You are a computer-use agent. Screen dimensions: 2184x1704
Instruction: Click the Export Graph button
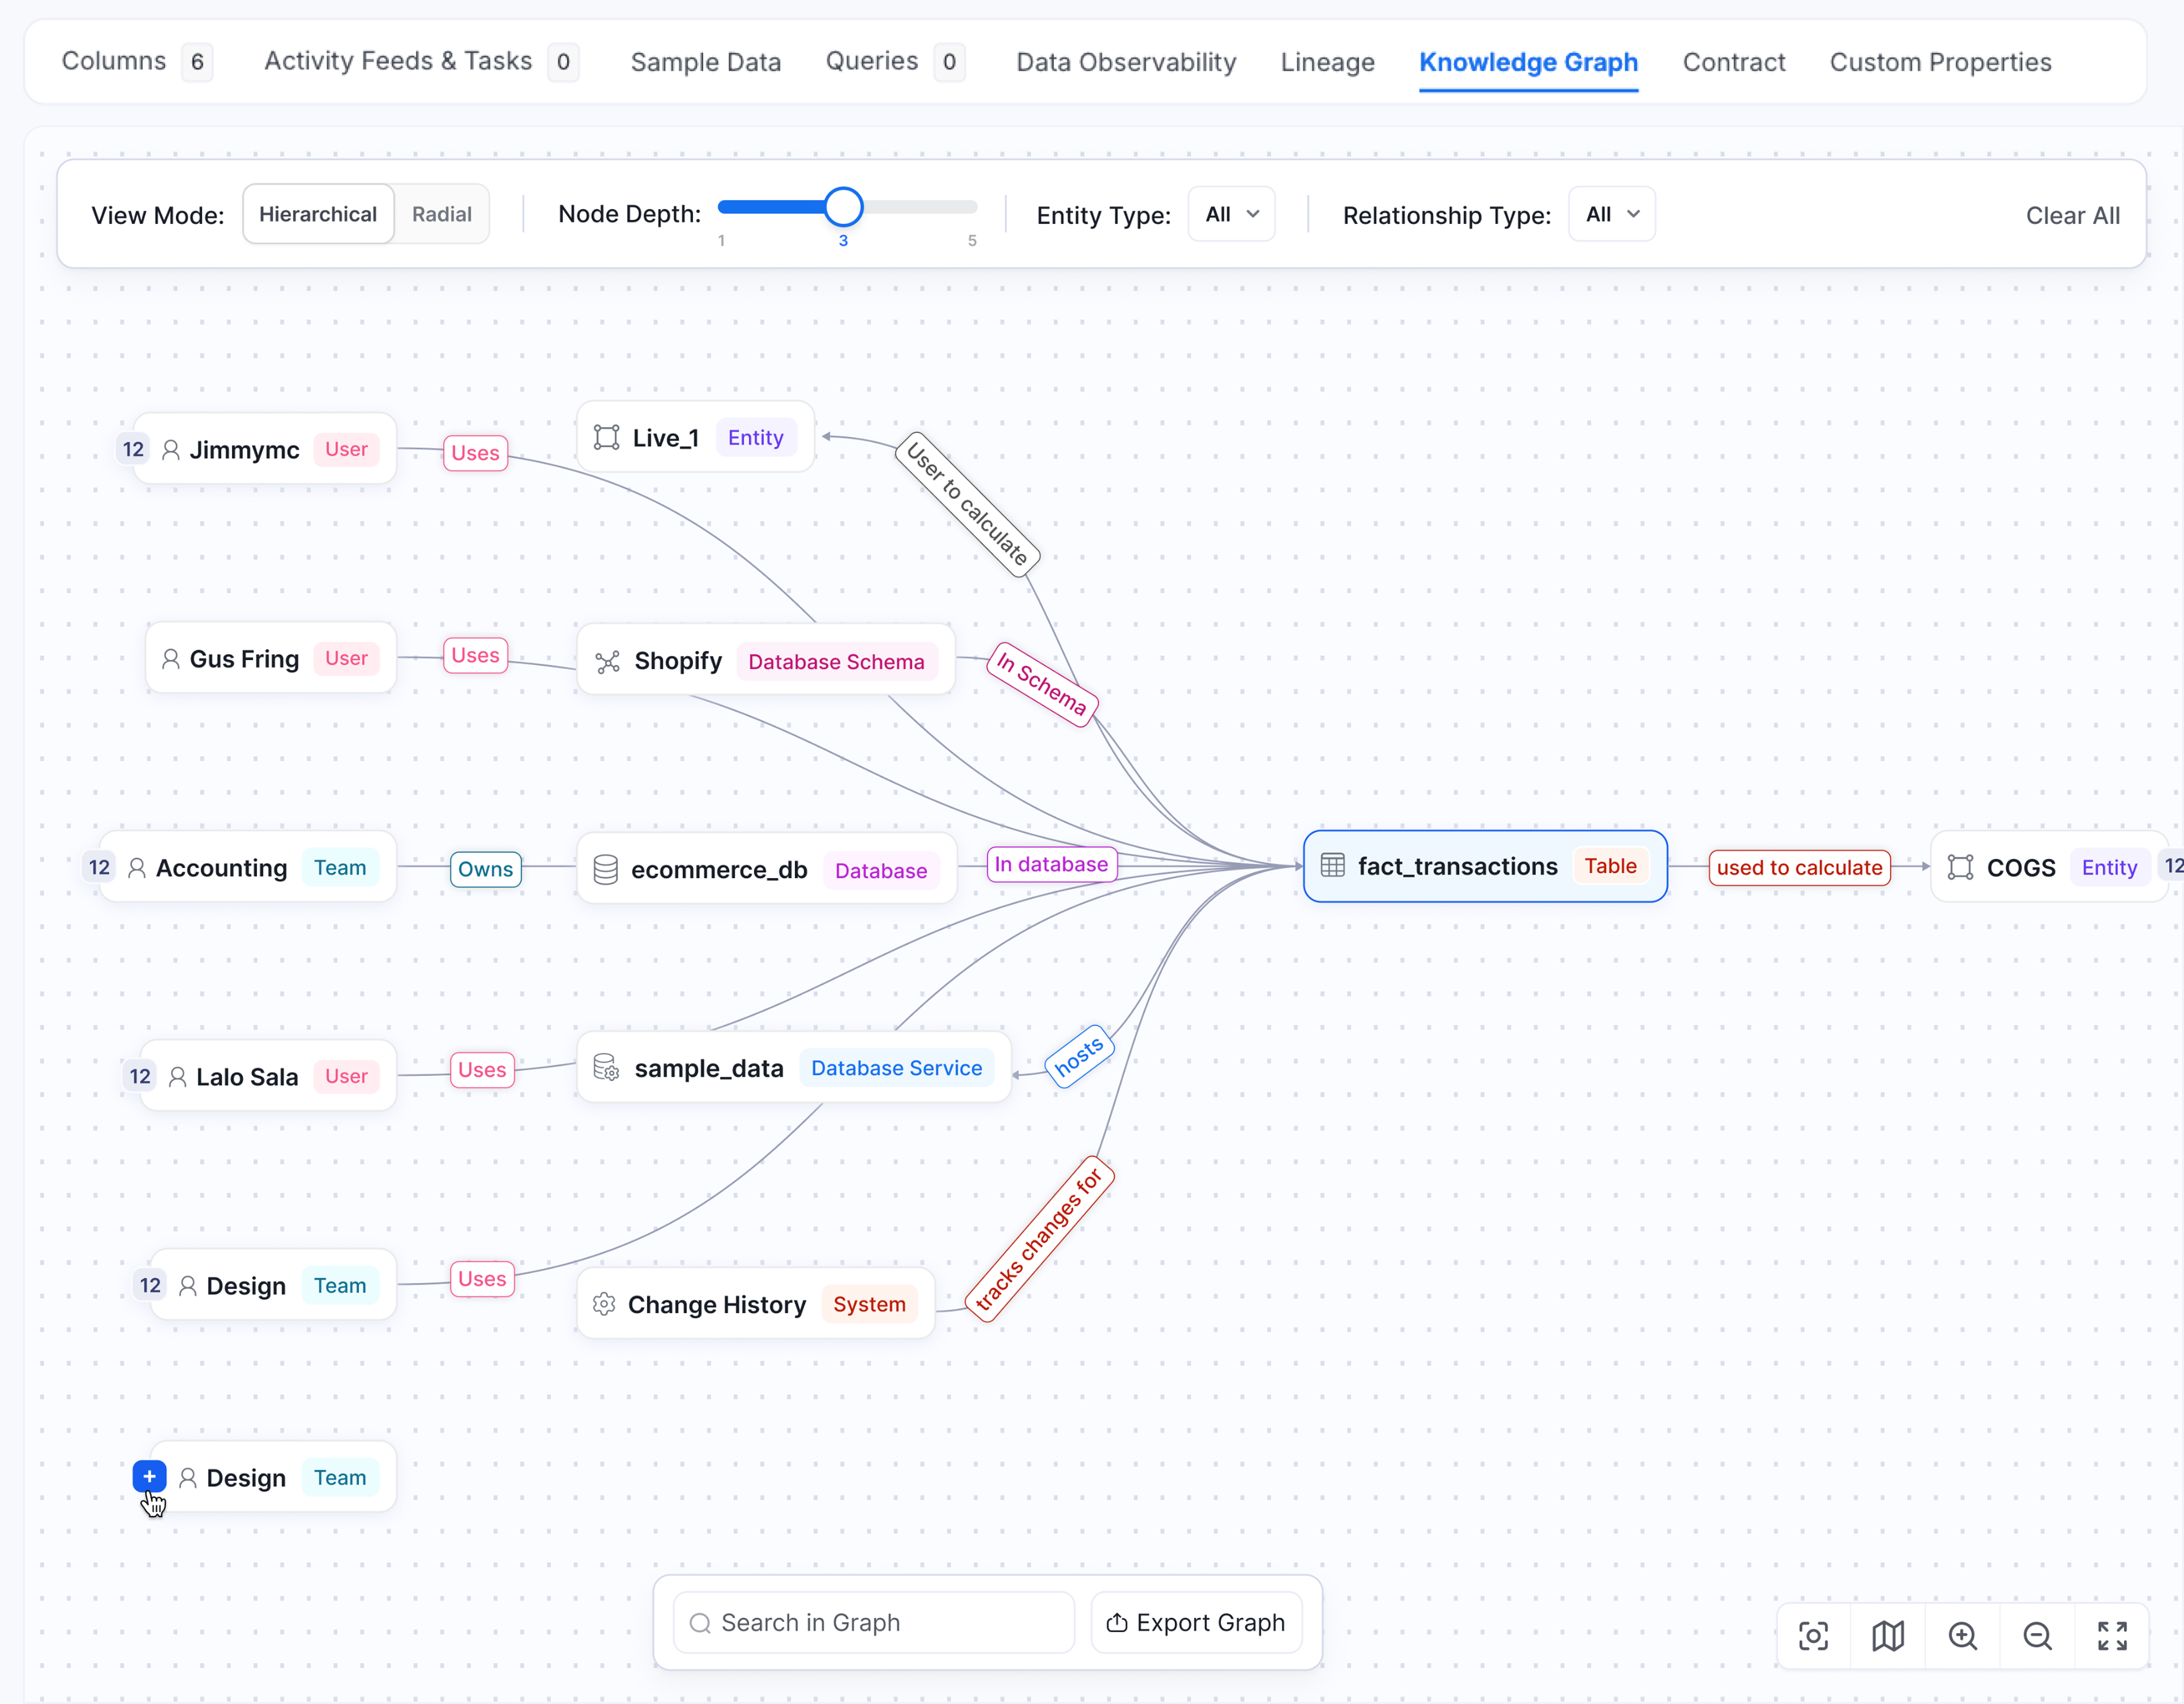pos(1196,1622)
